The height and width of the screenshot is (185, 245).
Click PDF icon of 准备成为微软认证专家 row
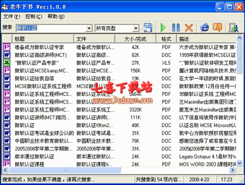pyautogui.click(x=7, y=47)
